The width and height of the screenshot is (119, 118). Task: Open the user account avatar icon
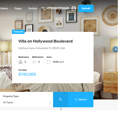point(74,8)
